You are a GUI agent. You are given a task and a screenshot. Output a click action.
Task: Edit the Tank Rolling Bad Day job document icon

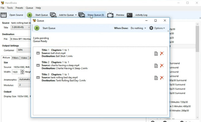(x=156, y=78)
